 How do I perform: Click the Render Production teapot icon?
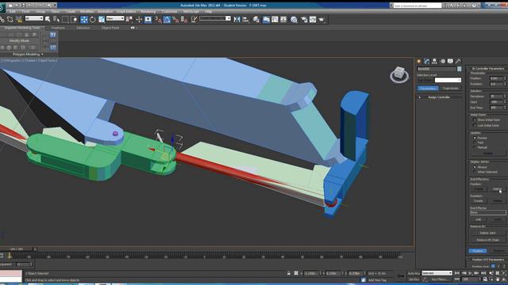click(x=321, y=19)
